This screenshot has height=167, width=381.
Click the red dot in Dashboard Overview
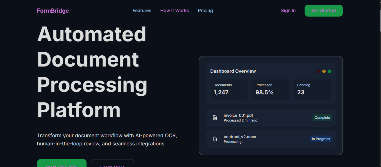(x=318, y=71)
